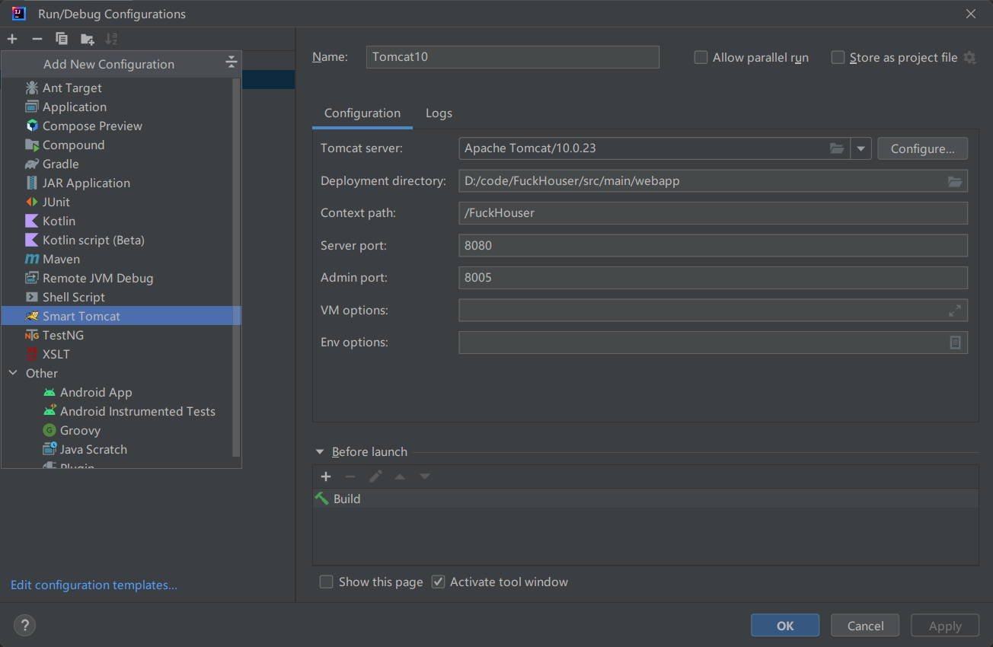
Task: Open the Tomcat server dropdown arrow
Action: click(x=860, y=148)
